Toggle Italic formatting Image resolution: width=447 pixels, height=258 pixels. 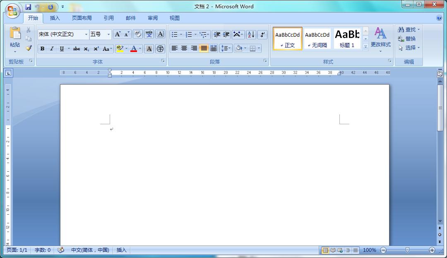click(x=52, y=49)
